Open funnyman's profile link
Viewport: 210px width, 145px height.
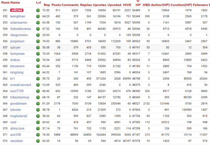17,54
